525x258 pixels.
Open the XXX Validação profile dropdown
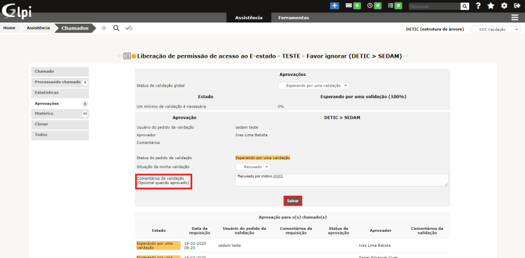(496, 29)
